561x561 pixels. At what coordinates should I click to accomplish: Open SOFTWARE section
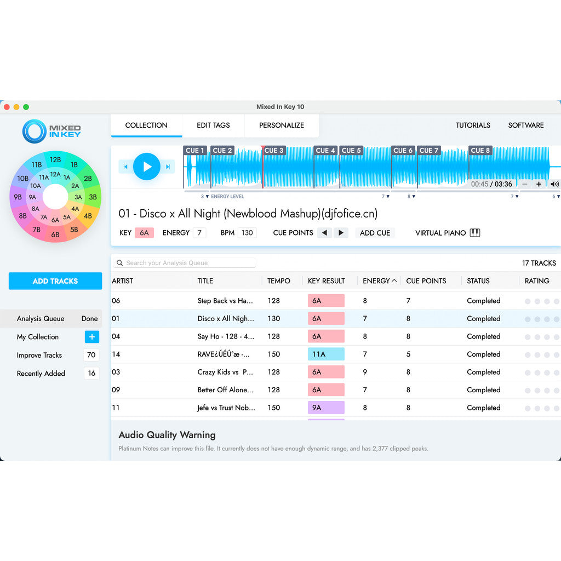click(526, 125)
